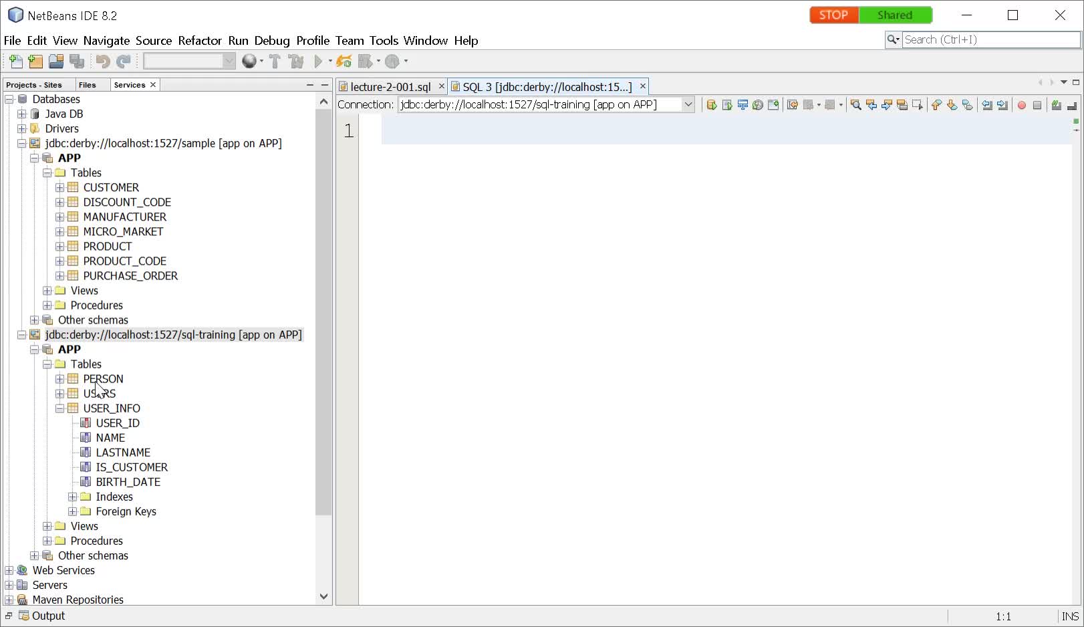Viewport: 1084px width, 627px height.
Task: Open the empty project configuration dropdown
Action: click(x=190, y=61)
